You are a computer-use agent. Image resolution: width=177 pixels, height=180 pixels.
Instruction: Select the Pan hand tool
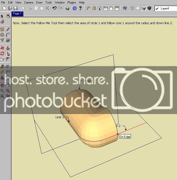8,85
